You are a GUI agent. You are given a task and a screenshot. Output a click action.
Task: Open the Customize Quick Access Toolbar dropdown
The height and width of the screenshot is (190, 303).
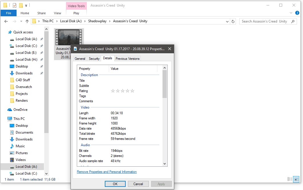26,6
